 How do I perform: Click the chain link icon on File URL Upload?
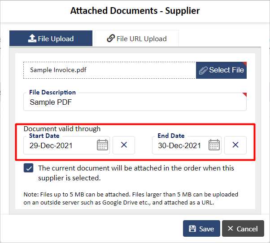111,38
